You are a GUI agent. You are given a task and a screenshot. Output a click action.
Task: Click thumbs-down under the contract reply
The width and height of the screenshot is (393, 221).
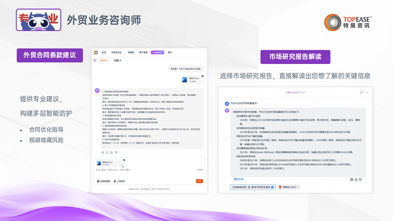pos(115,152)
